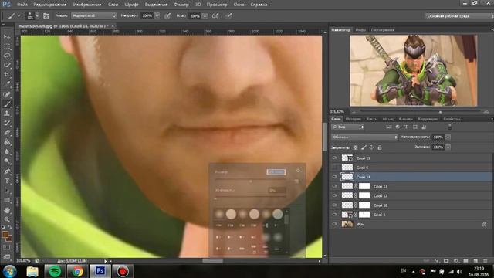Select the Eyedropper tool
Image resolution: width=494 pixels, height=278 pixels.
tap(7, 84)
